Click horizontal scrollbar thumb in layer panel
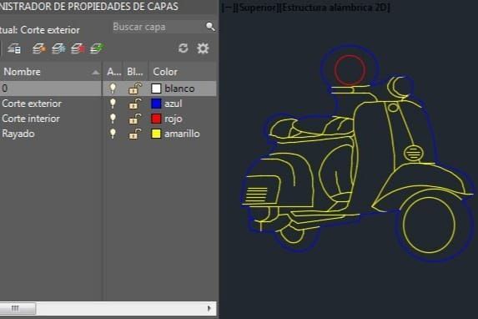The width and height of the screenshot is (478, 319). pos(18,308)
